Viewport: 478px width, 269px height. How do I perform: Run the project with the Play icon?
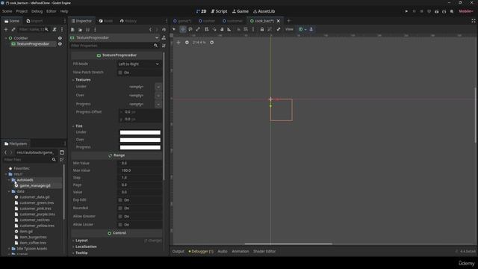[x=406, y=11]
